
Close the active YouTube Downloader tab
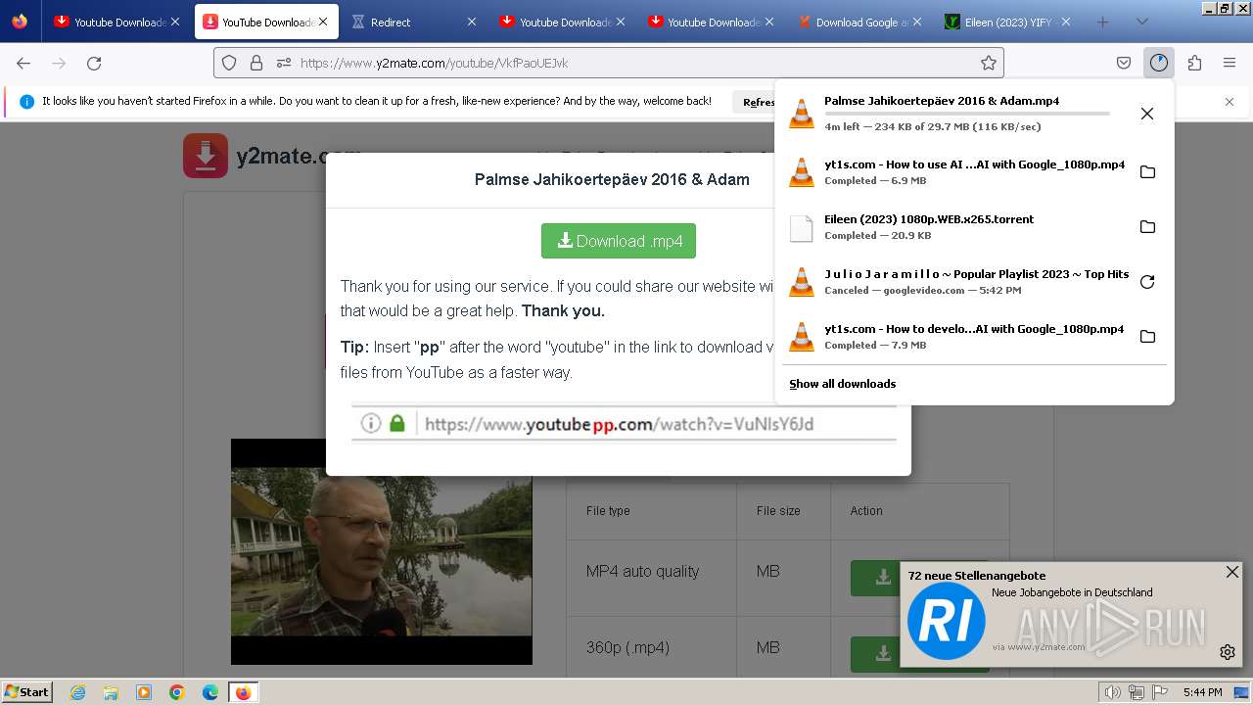323,22
